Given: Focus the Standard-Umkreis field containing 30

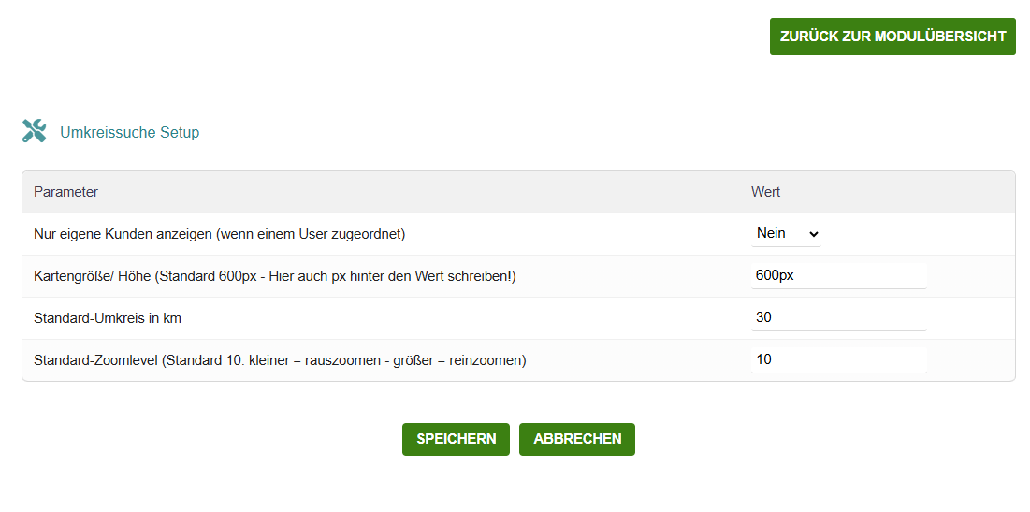Looking at the screenshot, I should [x=838, y=317].
